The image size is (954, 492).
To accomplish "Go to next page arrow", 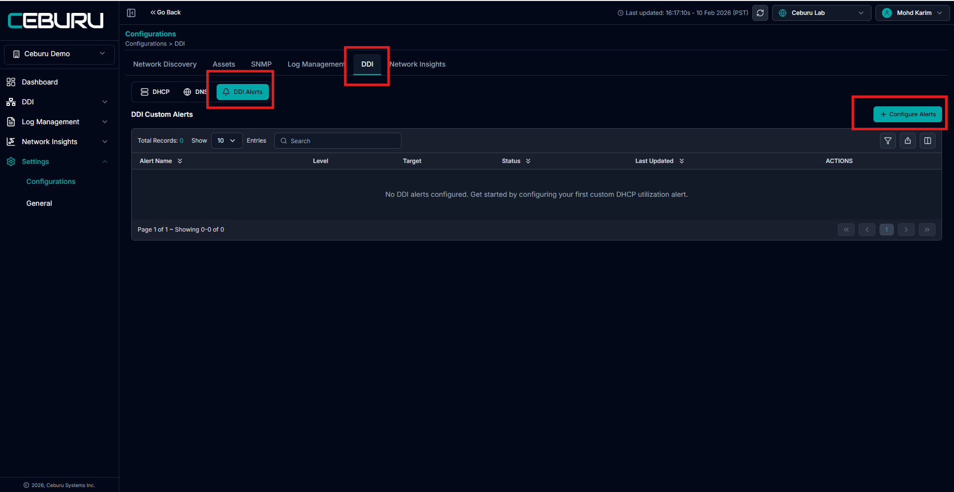I will click(906, 230).
